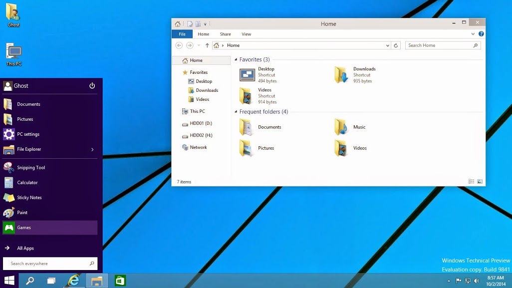The image size is (512, 288).
Task: Click the Ghost user account name
Action: [x=21, y=86]
